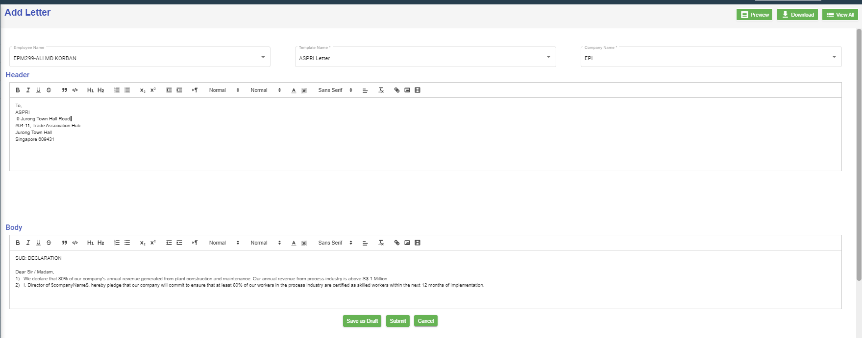Insert blockquote using Header toolbar
862x338 pixels.
64,90
